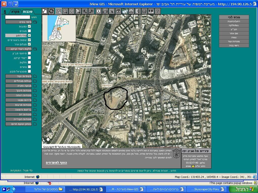Select the zoom in magnifier tool

click(58, 11)
